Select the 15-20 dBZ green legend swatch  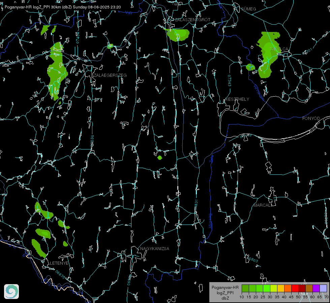[x=252, y=288]
